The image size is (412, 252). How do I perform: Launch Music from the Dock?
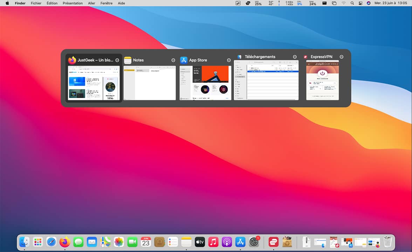pyautogui.click(x=213, y=242)
